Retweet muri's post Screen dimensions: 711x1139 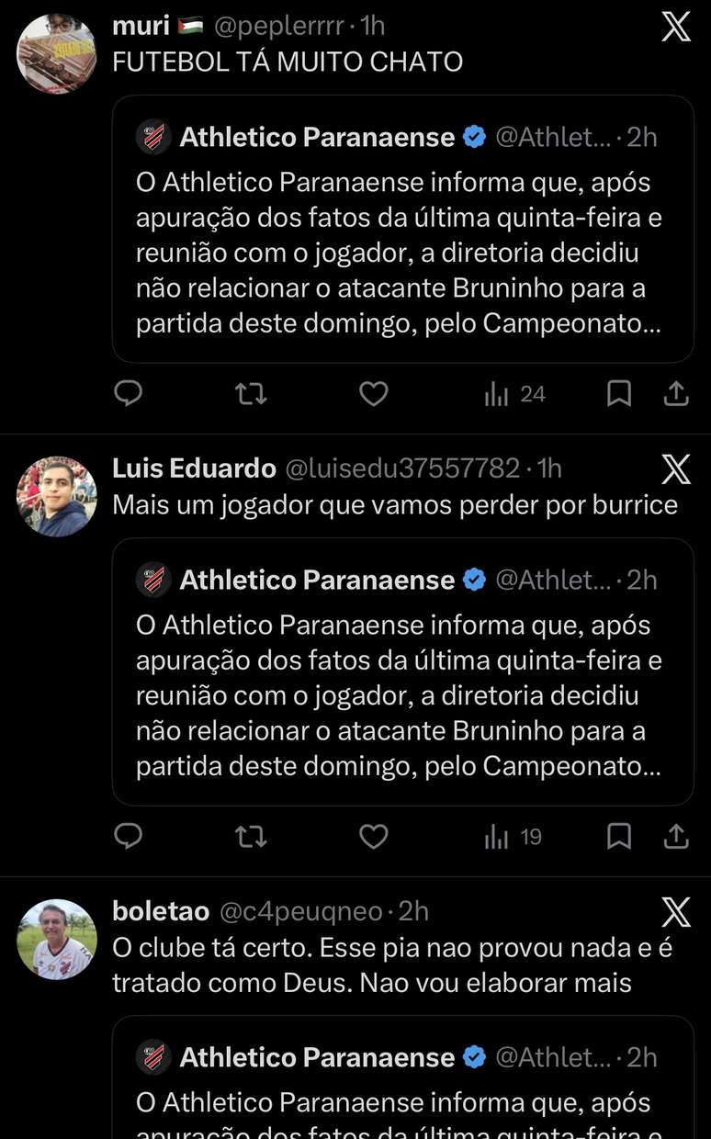click(251, 394)
